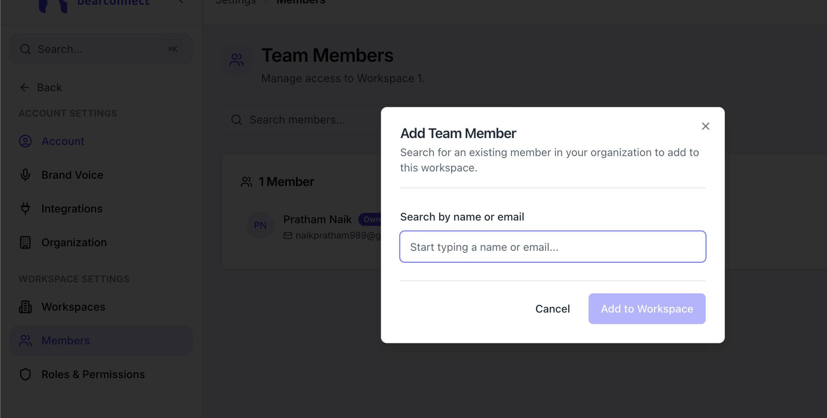This screenshot has height=418, width=827.
Task: Click the Back arrow icon
Action: tap(24, 88)
